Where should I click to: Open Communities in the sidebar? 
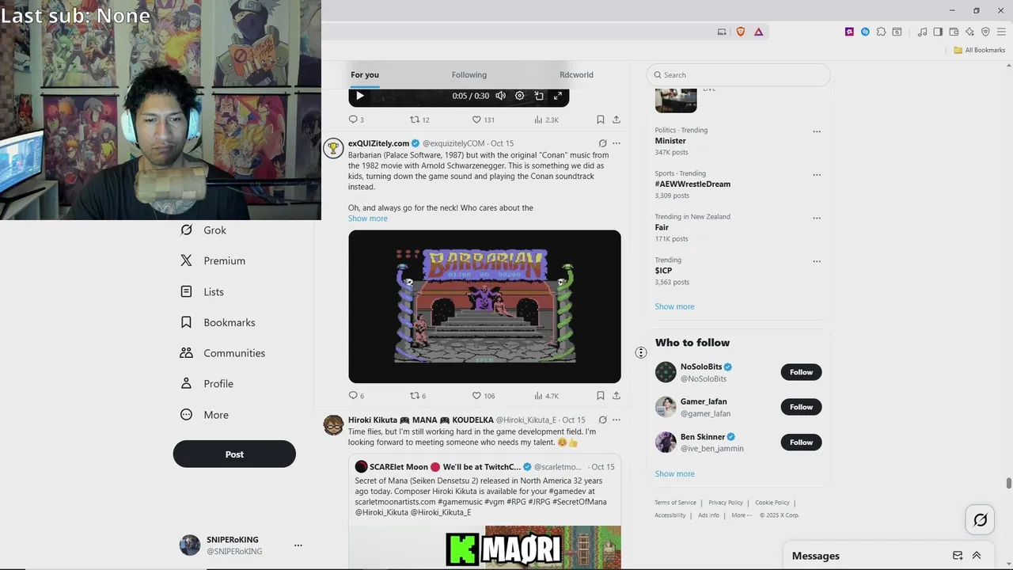coord(222,353)
